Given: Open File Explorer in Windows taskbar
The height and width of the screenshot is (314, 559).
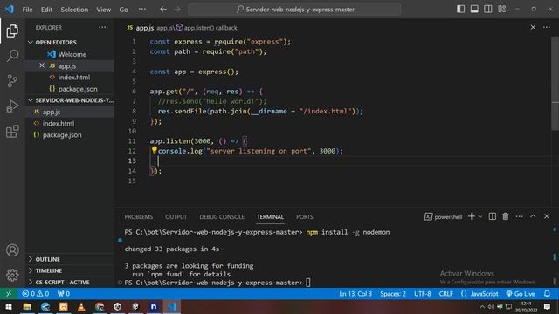Looking at the screenshot, I should point(27,306).
